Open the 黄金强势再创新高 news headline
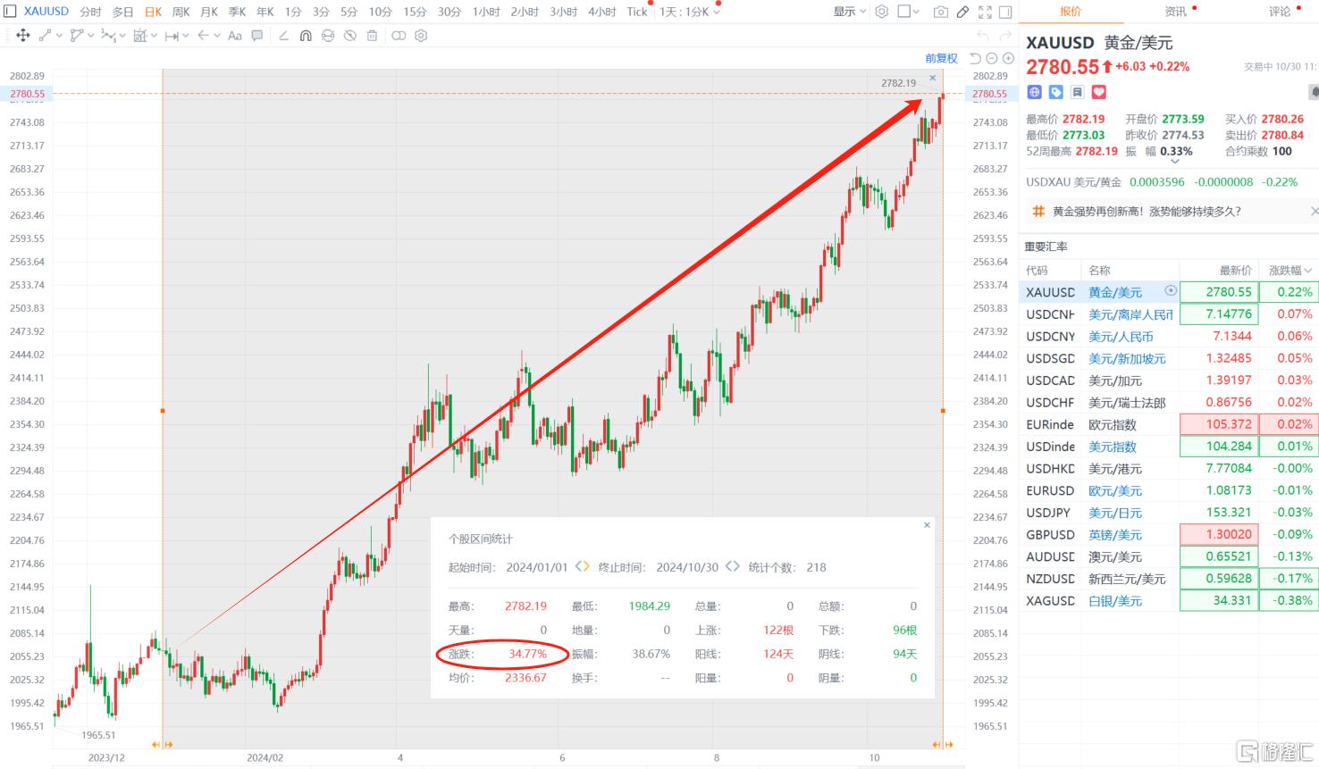 pos(1147,212)
